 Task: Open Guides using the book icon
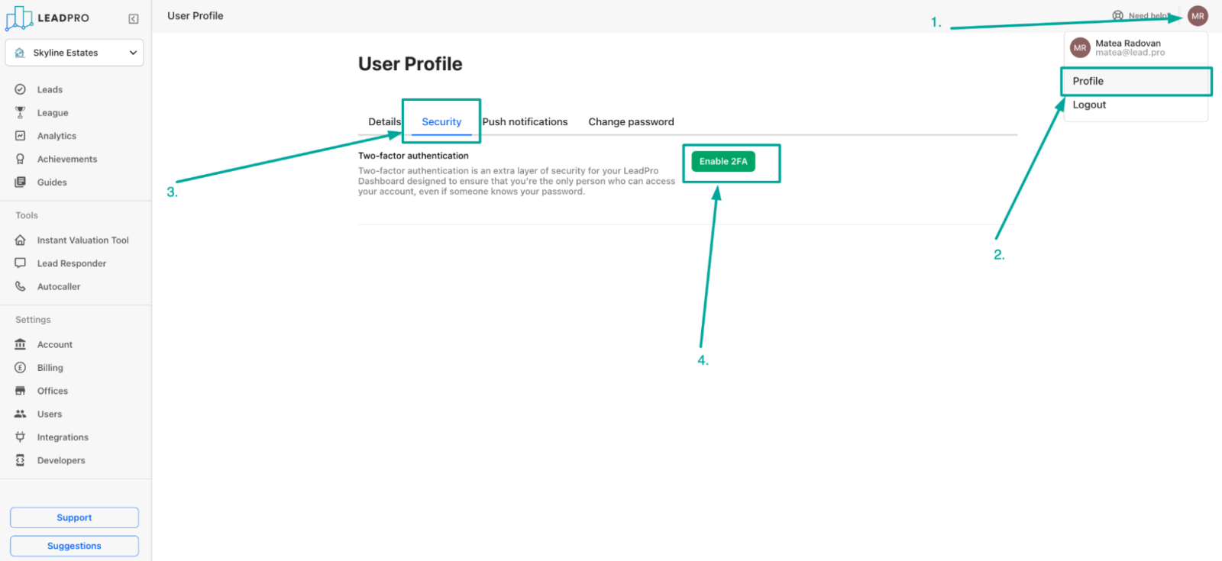tap(21, 182)
